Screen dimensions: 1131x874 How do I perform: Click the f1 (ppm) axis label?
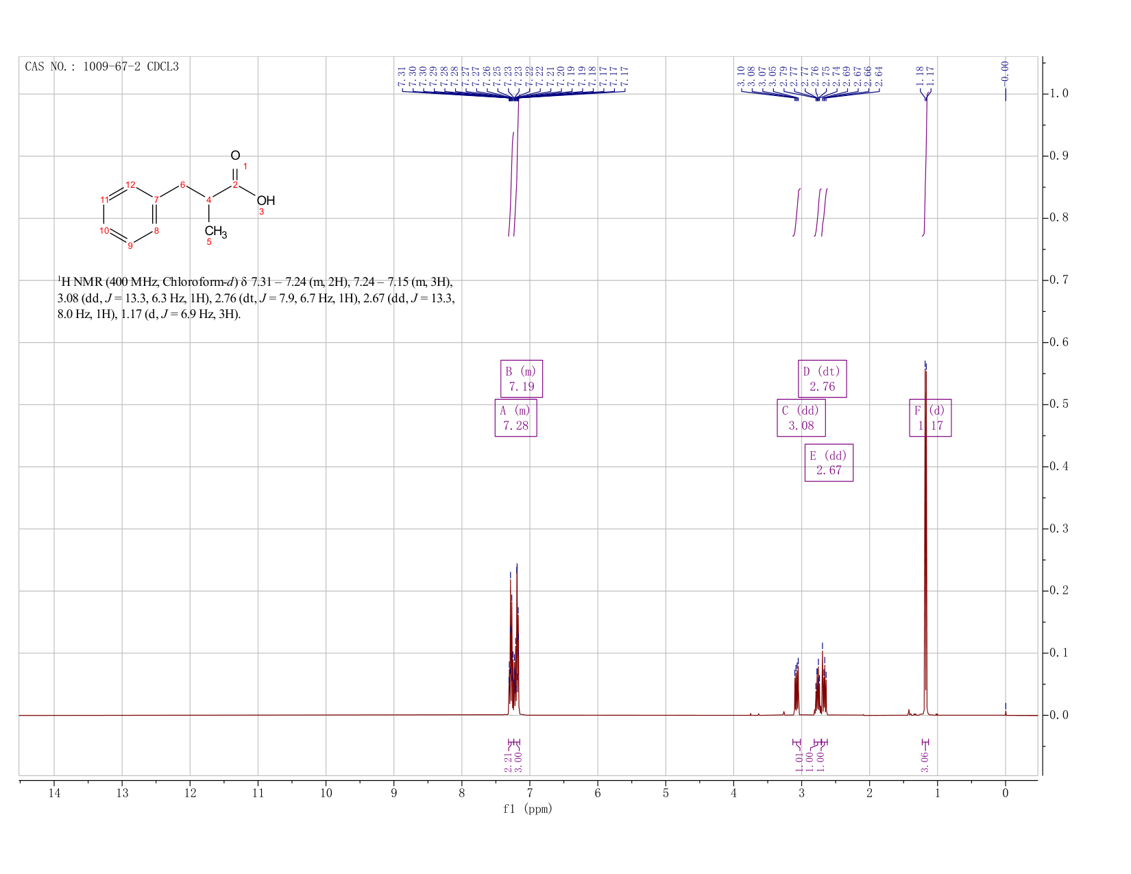[528, 809]
